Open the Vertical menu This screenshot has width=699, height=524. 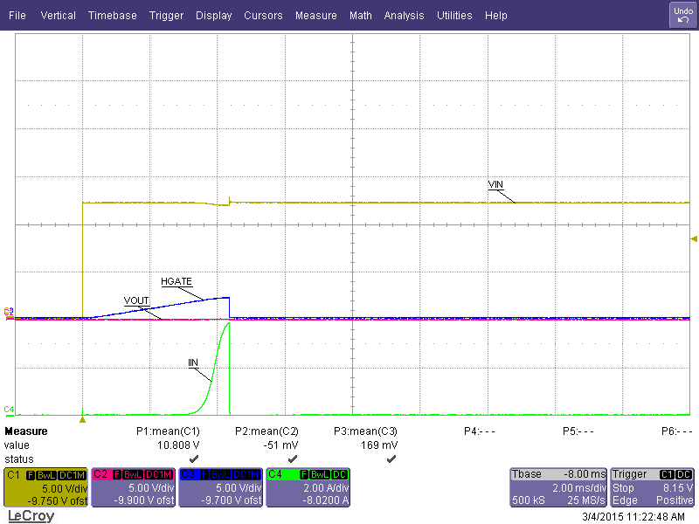coord(58,16)
